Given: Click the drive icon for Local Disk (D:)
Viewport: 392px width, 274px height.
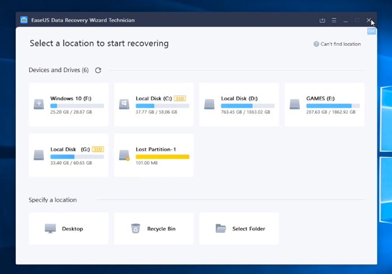Looking at the screenshot, I should (209, 104).
